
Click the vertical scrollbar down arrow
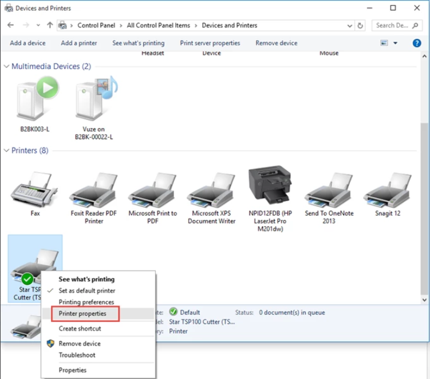(424, 300)
